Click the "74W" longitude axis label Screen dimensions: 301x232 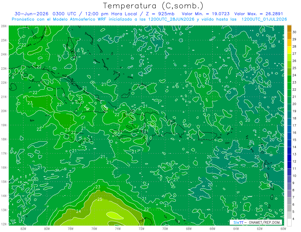[x=118, y=228]
